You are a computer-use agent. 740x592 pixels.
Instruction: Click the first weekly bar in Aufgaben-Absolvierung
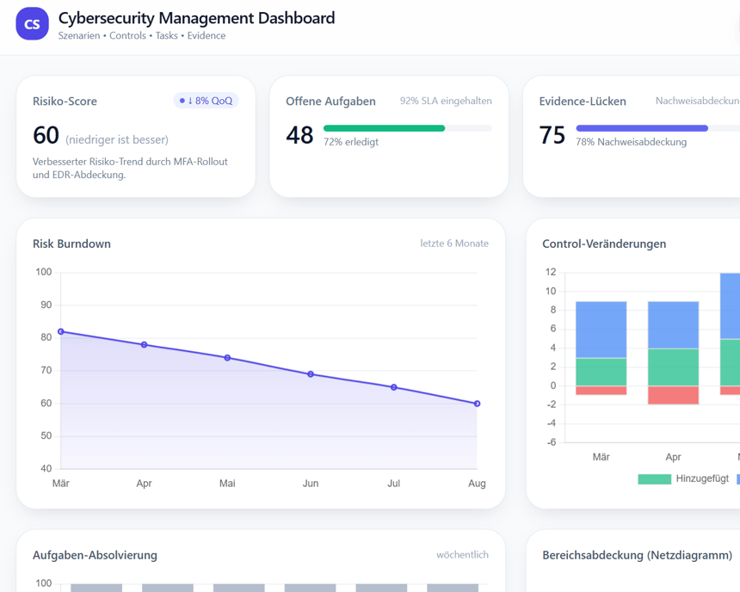point(96,589)
